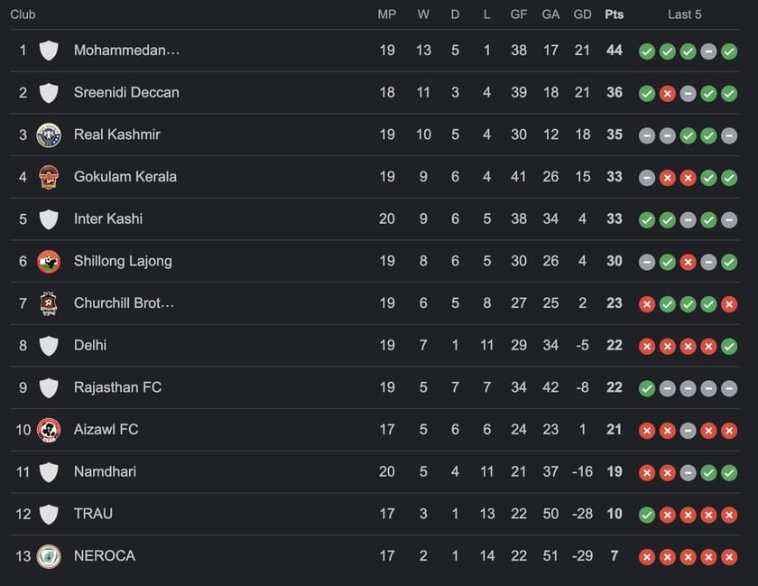Select the Club column header

(23, 14)
